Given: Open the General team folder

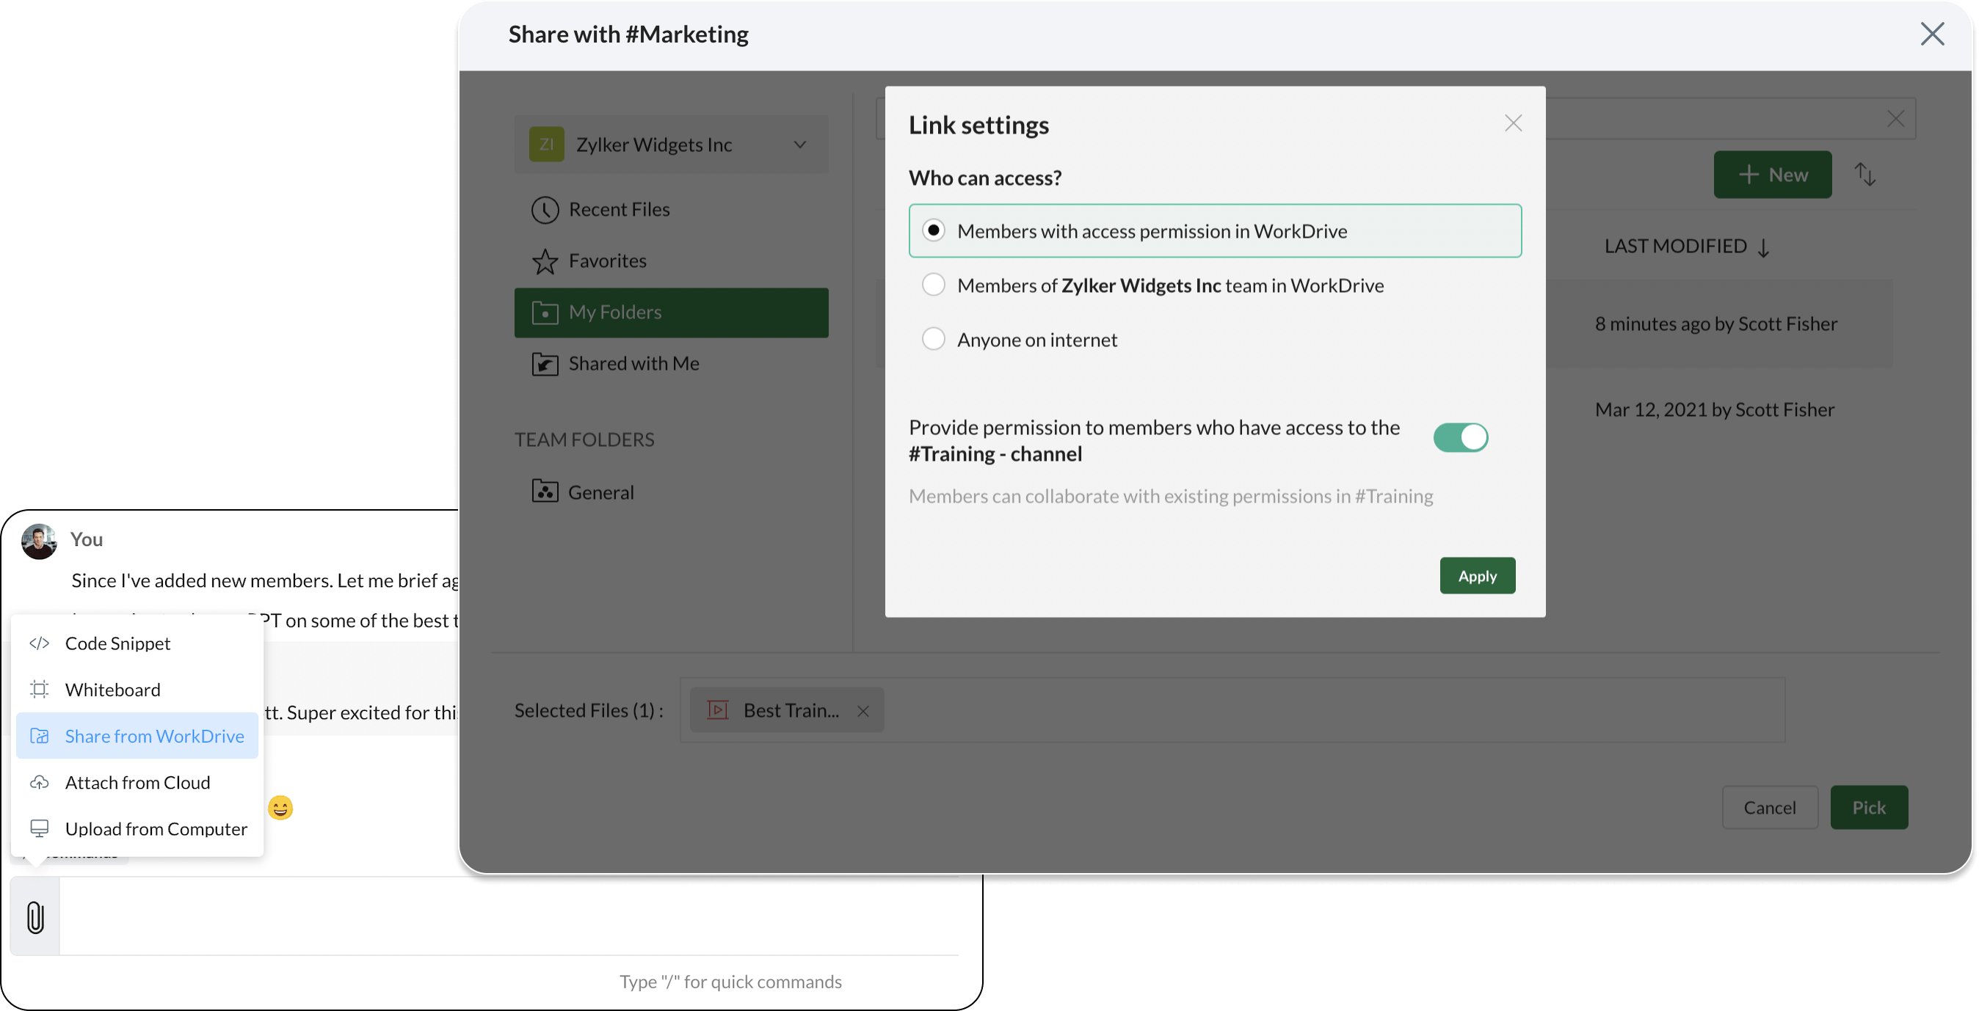Looking at the screenshot, I should 600,492.
